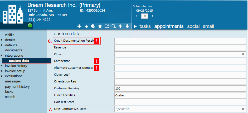Click the integrations sidebar label

(x=14, y=56)
